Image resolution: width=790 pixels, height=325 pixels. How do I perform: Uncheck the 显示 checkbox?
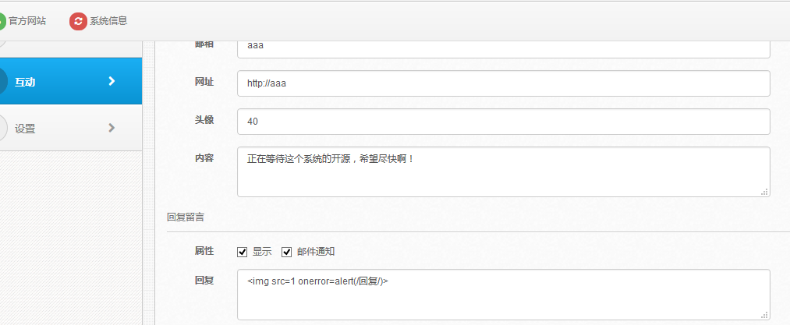tap(243, 252)
